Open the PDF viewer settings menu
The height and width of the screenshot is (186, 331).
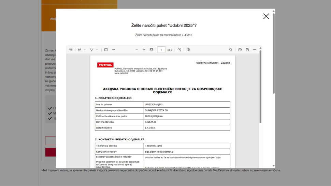tap(255, 50)
